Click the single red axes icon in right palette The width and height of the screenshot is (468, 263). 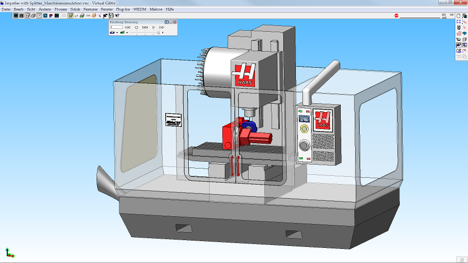465,27
